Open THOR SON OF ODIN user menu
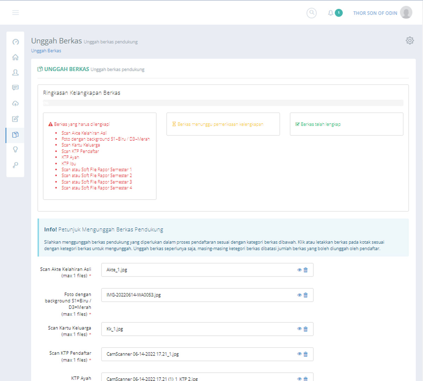Image resolution: width=423 pixels, height=381 pixels. pos(375,13)
